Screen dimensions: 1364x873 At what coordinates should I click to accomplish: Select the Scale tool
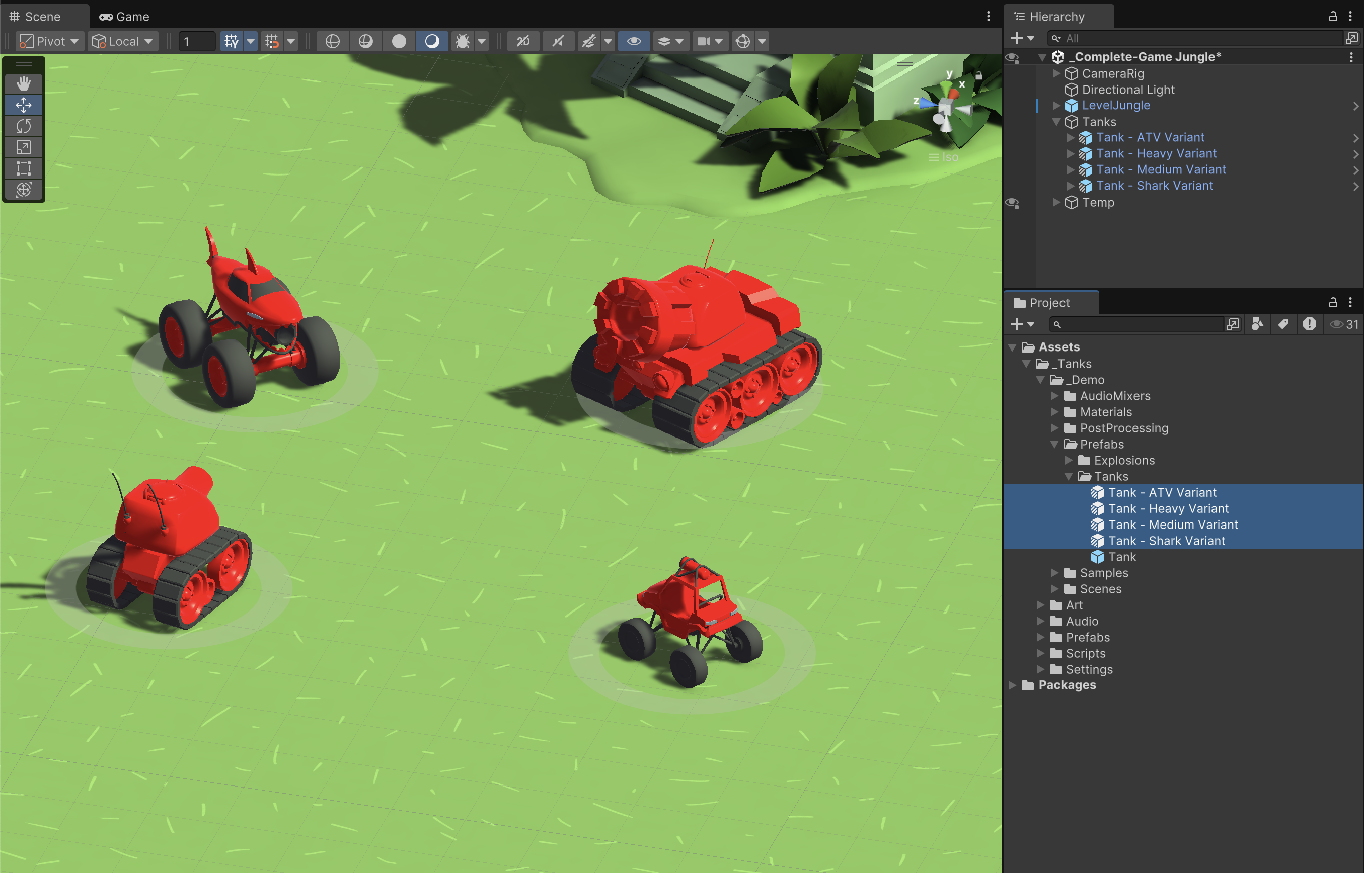[x=24, y=147]
